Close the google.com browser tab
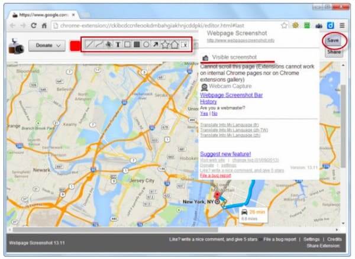The height and width of the screenshot is (259, 355). click(x=73, y=15)
